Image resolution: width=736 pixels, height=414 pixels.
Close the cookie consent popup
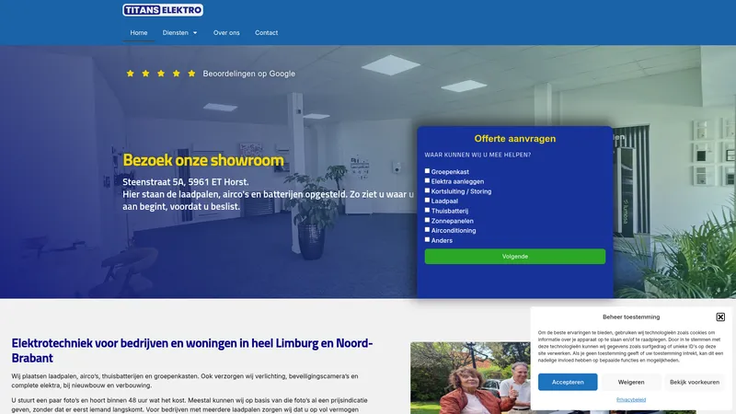(720, 316)
